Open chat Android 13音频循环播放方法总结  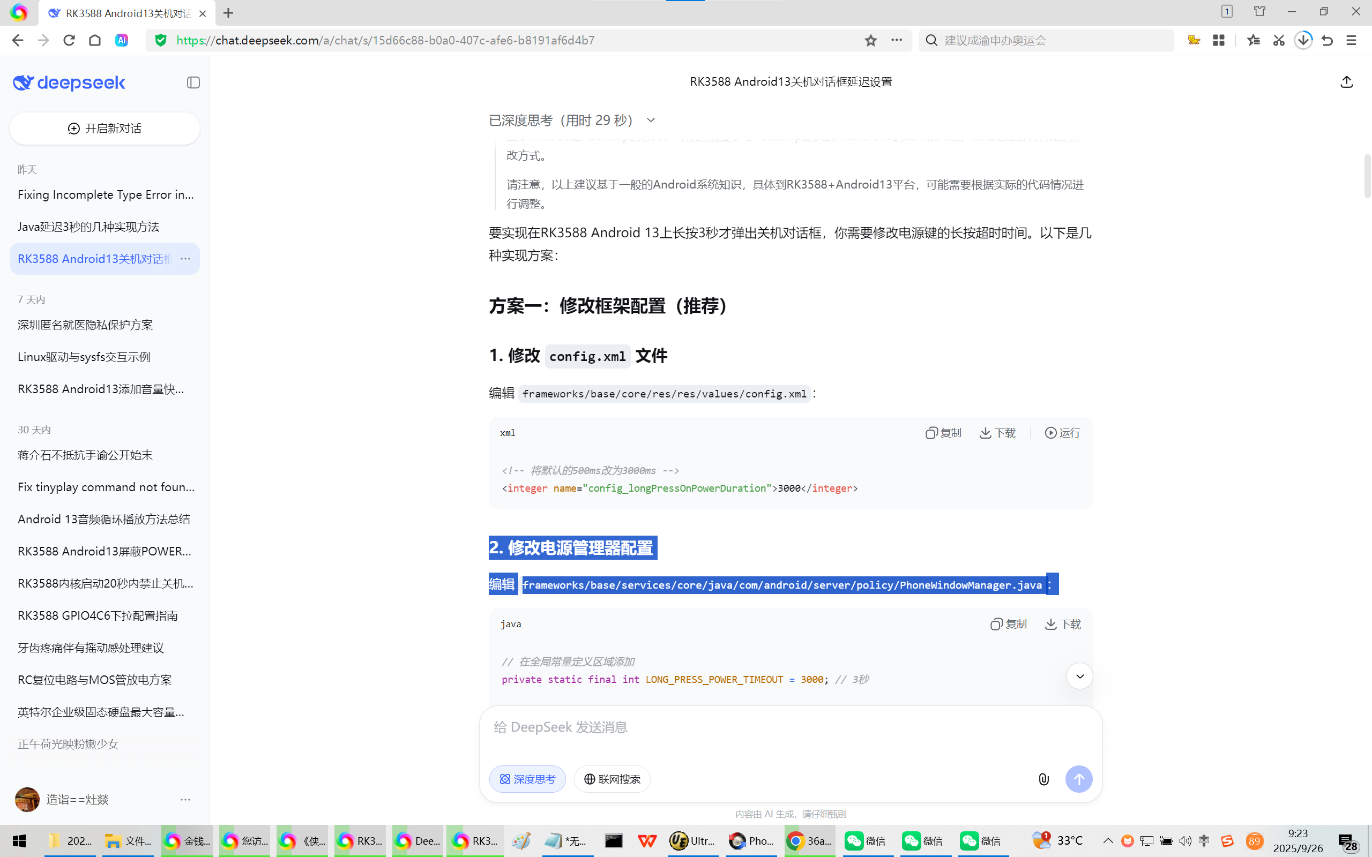tap(106, 520)
